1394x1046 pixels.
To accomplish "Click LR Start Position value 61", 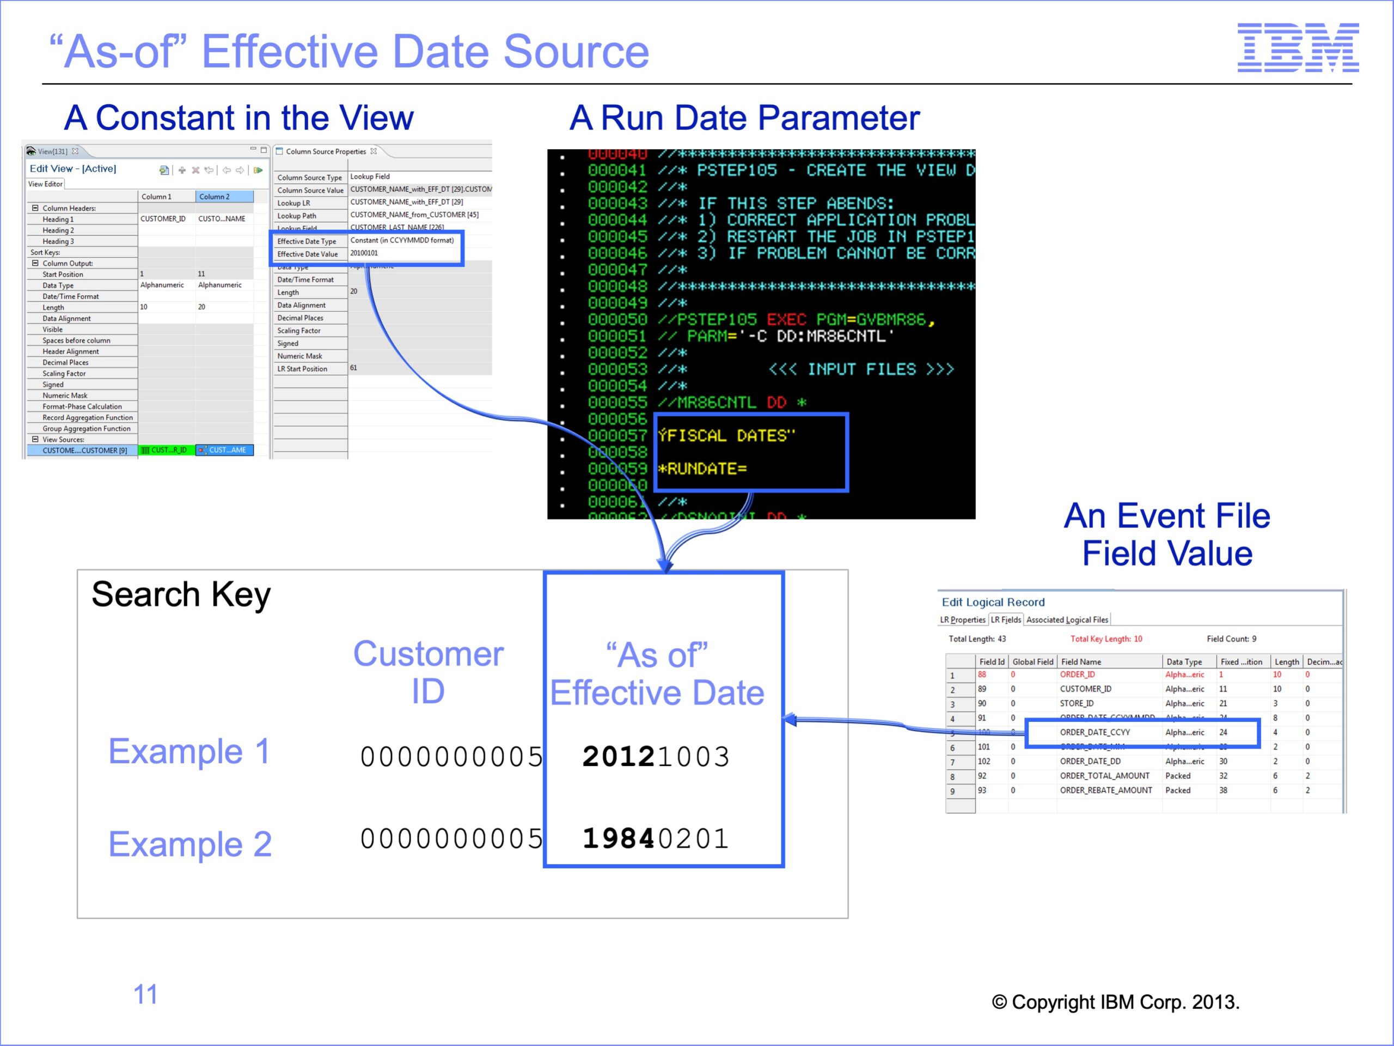I will tap(420, 368).
